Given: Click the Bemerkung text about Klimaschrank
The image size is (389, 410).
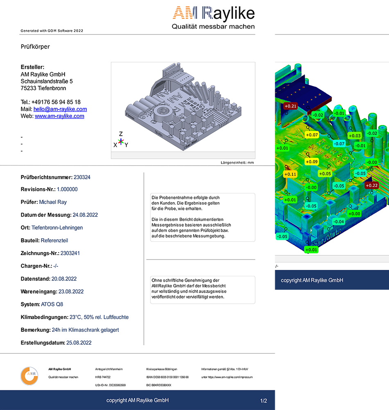Looking at the screenshot, I should (x=85, y=330).
